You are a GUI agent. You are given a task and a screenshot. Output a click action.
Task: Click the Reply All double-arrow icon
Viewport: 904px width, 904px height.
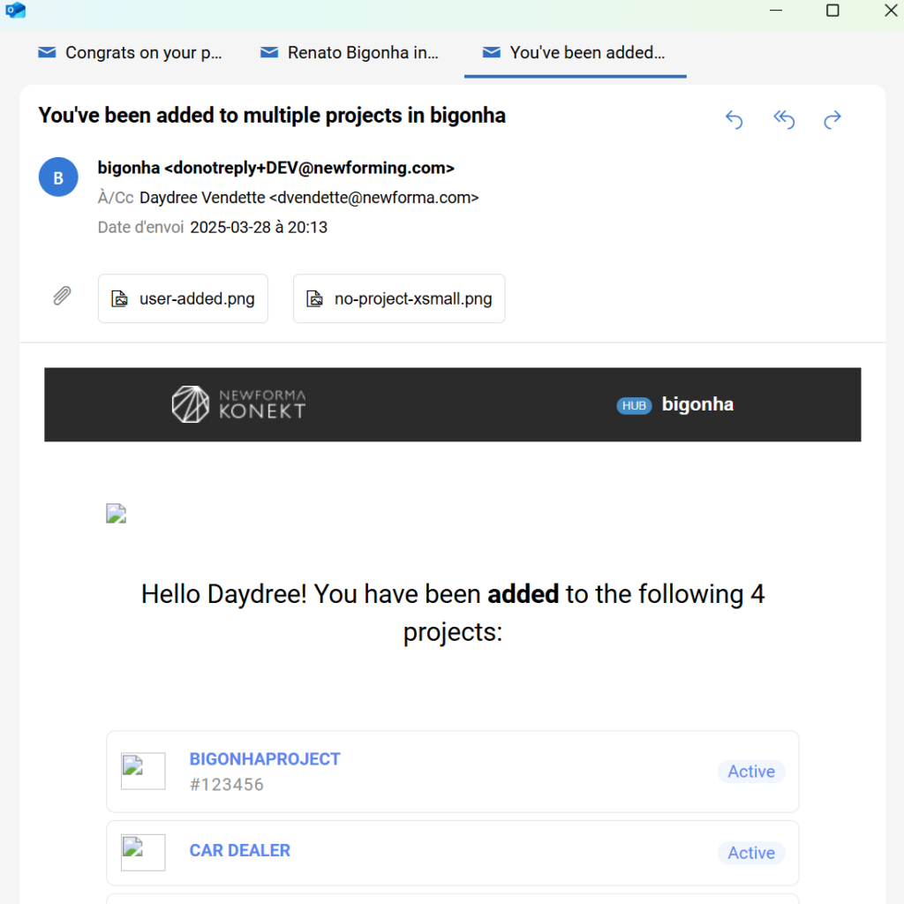(784, 119)
